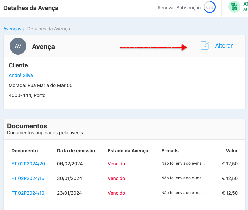Click the Estado da Avença column header
Screen dimensions: 248x210
tap(128, 151)
